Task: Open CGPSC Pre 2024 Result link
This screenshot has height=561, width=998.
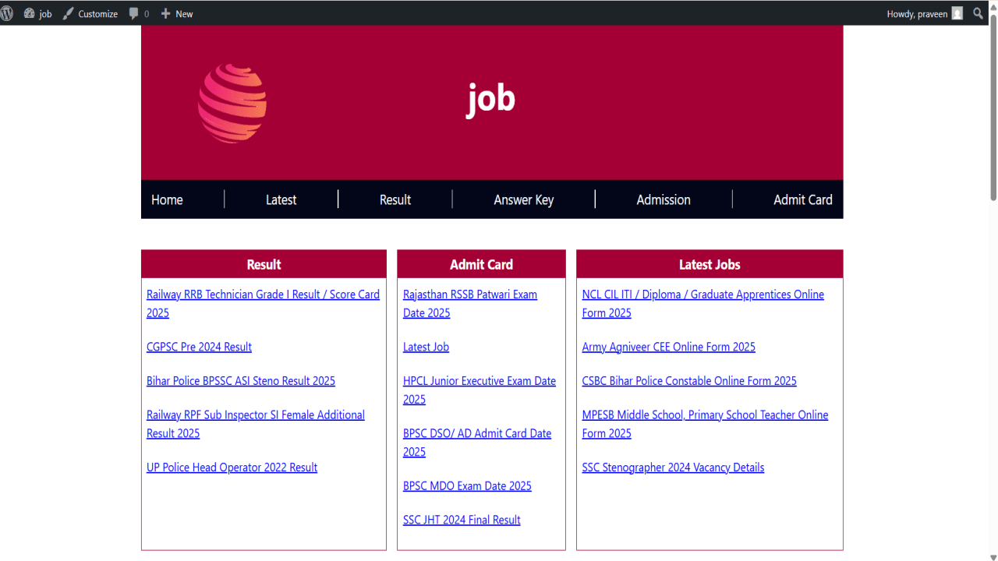Action: 199,347
